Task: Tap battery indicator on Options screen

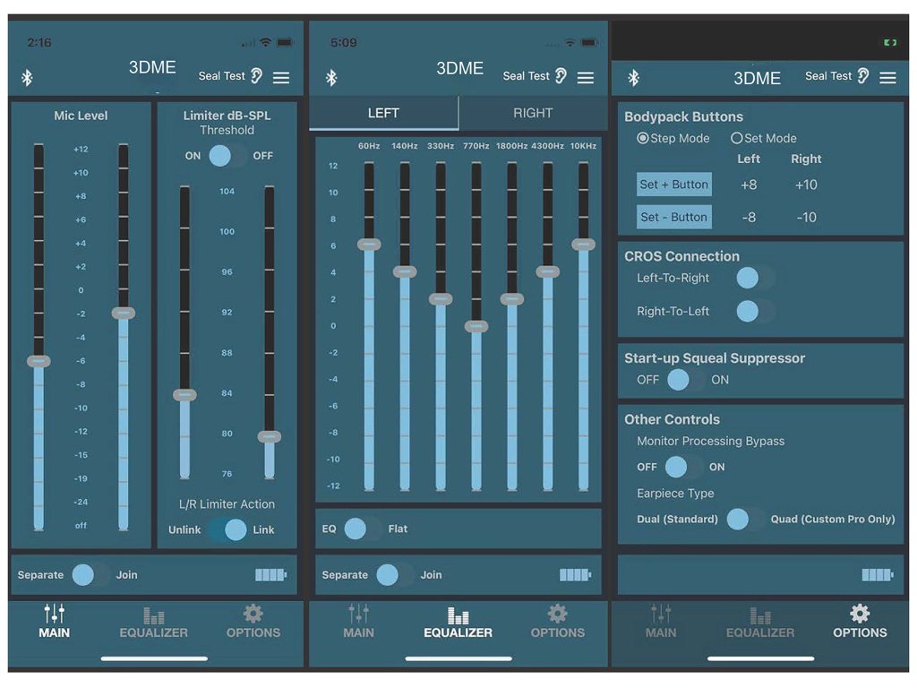Action: click(x=878, y=575)
